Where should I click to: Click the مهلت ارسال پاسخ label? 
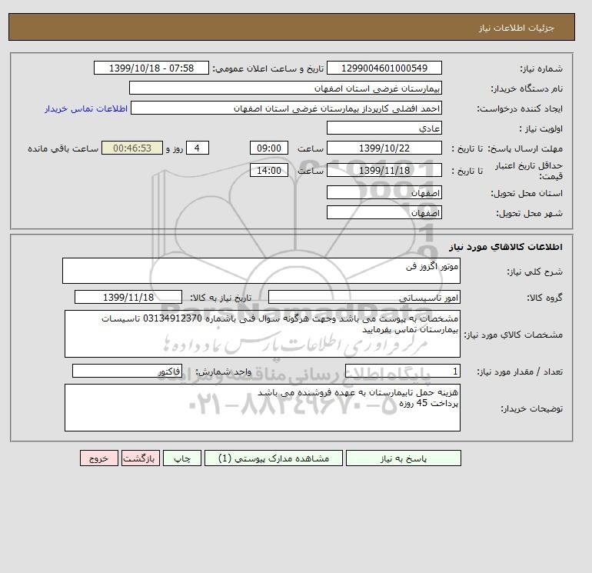[x=524, y=148]
